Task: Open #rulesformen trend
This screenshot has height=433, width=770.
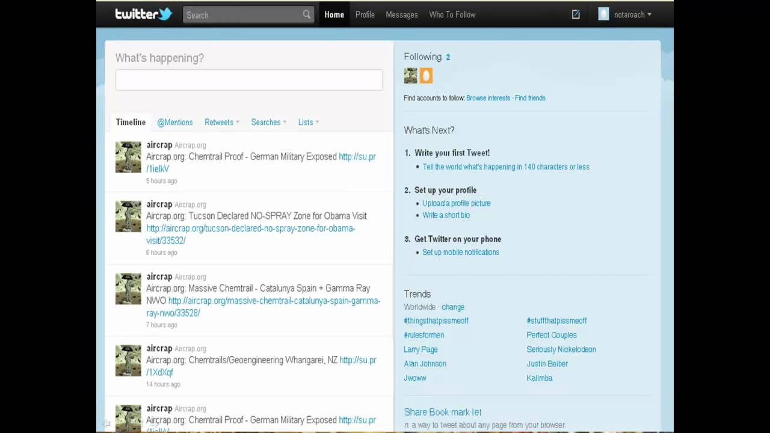Action: (424, 336)
